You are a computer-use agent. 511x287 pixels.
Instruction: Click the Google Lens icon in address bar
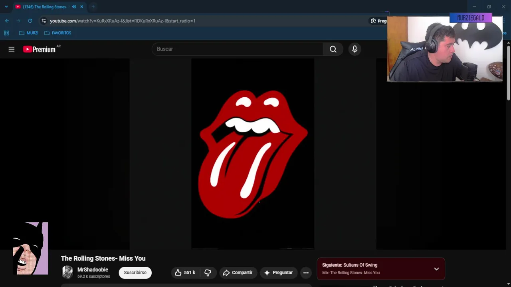tap(373, 21)
